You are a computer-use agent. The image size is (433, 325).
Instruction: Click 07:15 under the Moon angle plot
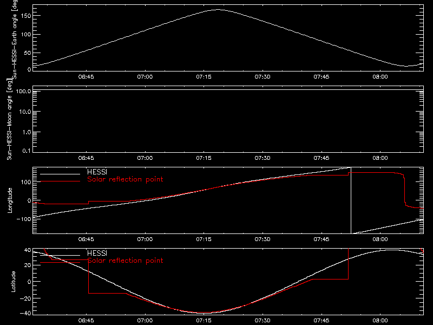click(x=204, y=158)
